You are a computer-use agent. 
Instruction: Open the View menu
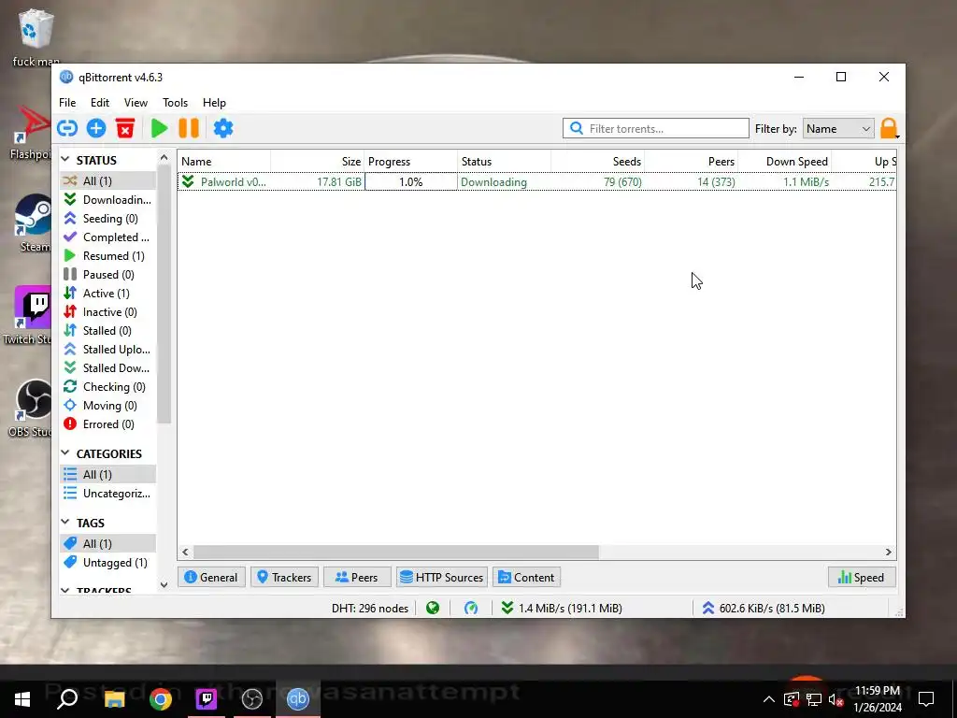coord(136,103)
